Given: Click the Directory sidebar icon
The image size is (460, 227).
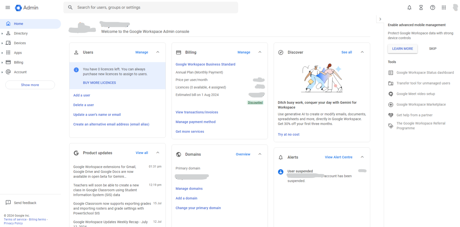Looking at the screenshot, I should 8,33.
